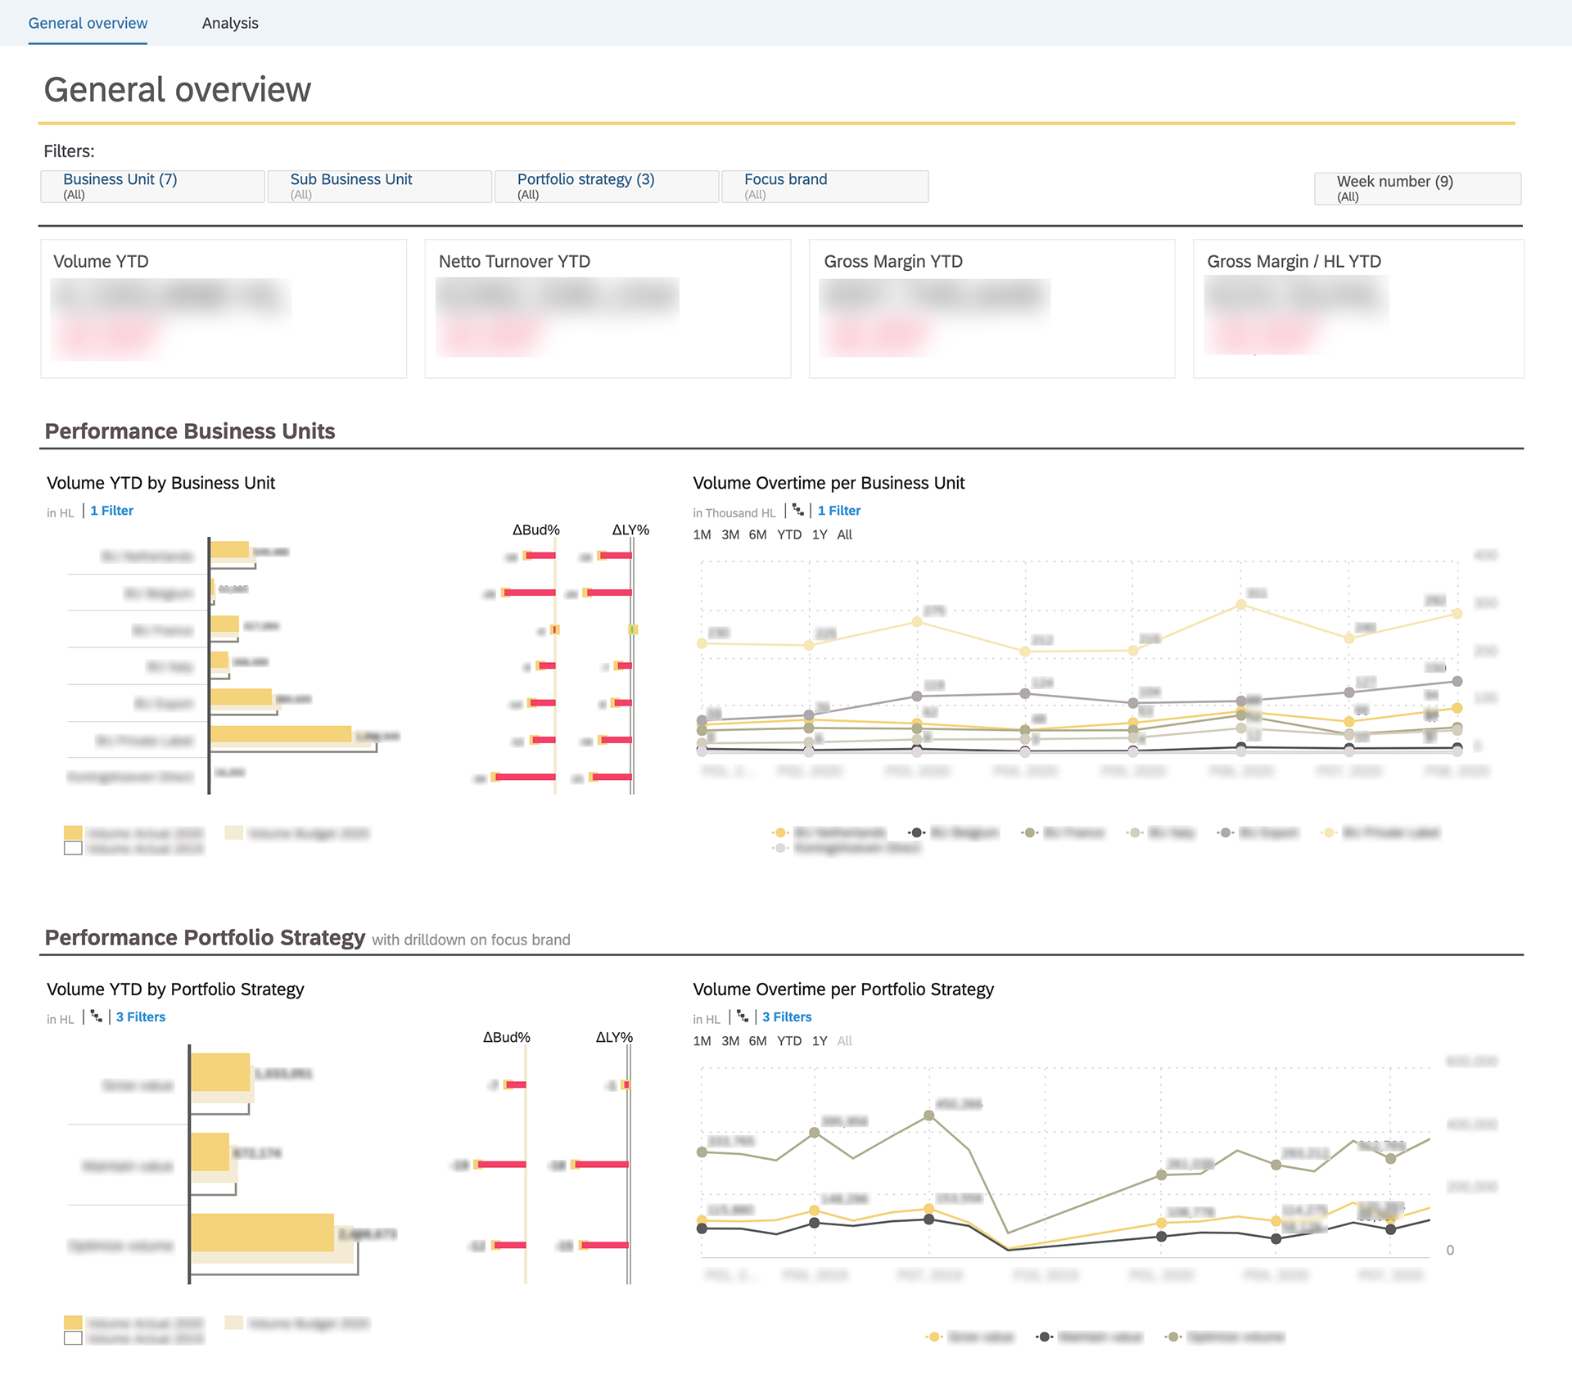Click dark legend marker under Portfolio Strategy line chart
This screenshot has width=1572, height=1375.
(x=1044, y=1337)
